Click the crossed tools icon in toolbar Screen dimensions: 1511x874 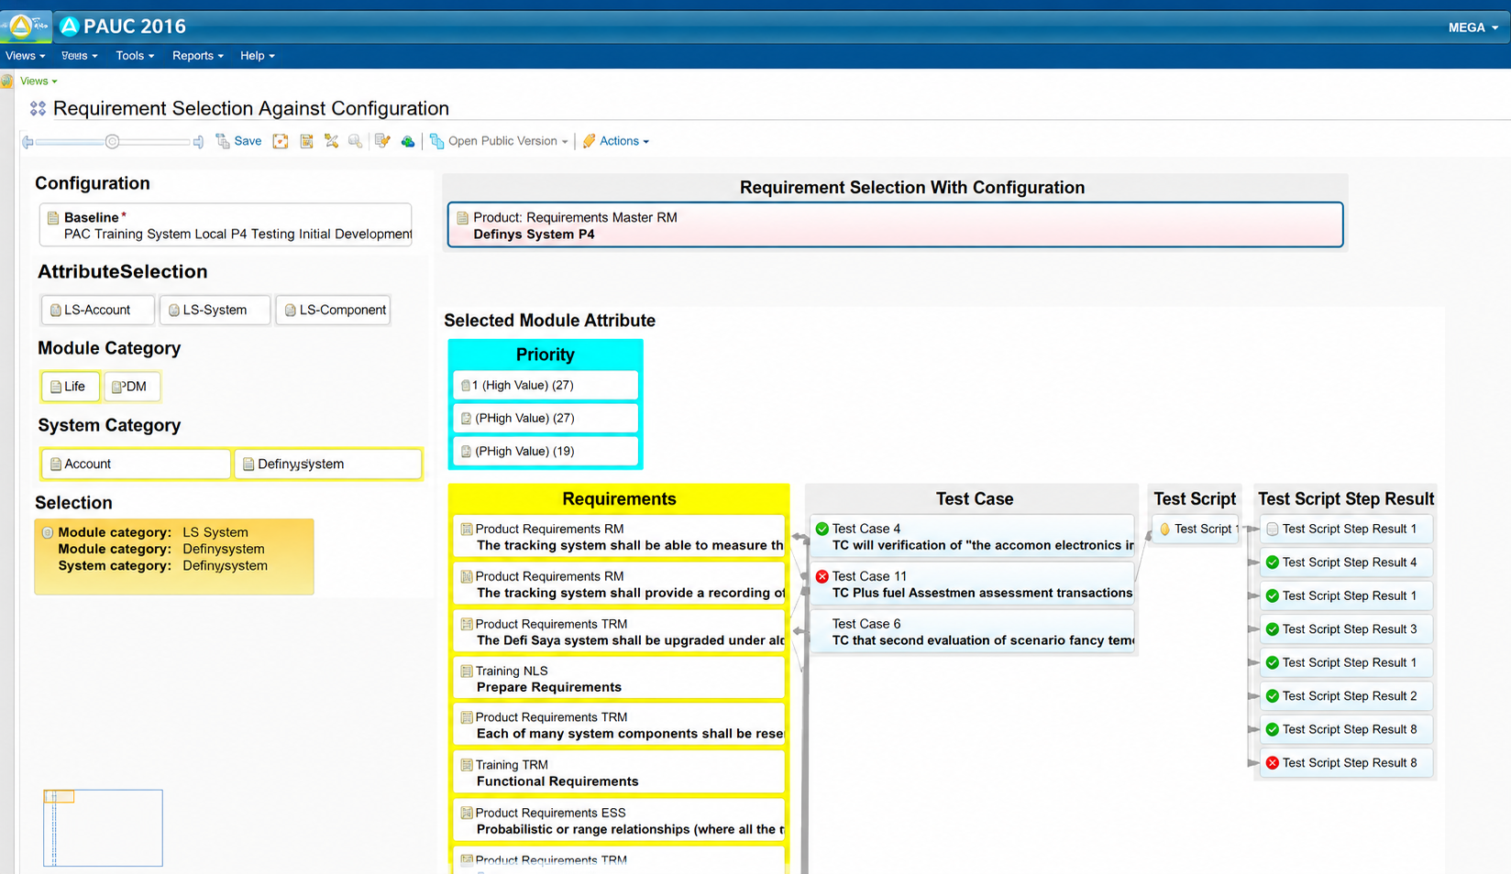click(331, 141)
